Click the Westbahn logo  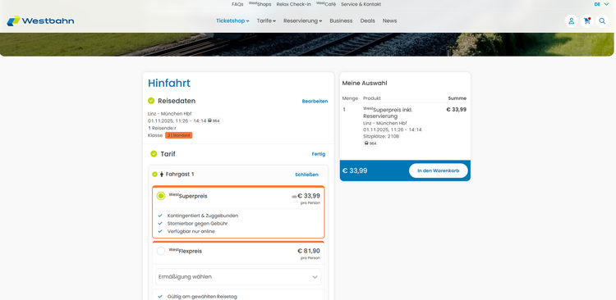[x=40, y=20]
